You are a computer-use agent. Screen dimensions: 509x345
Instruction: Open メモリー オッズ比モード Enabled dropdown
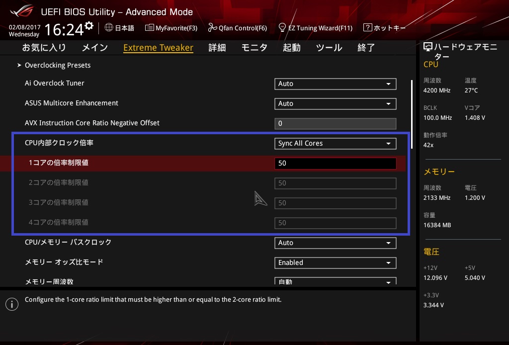[x=335, y=262]
